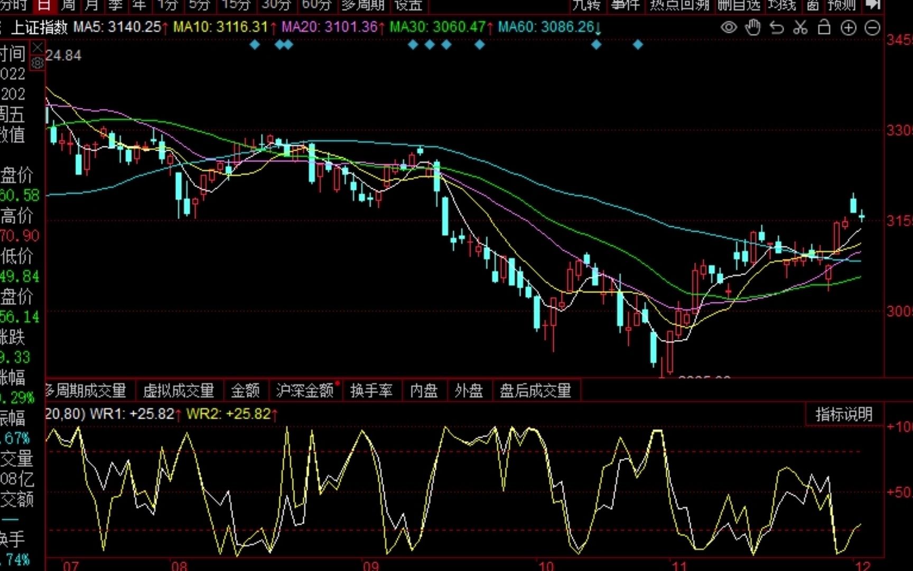Toggle the 事件 events button
Image resolution: width=913 pixels, height=571 pixels.
626,5
